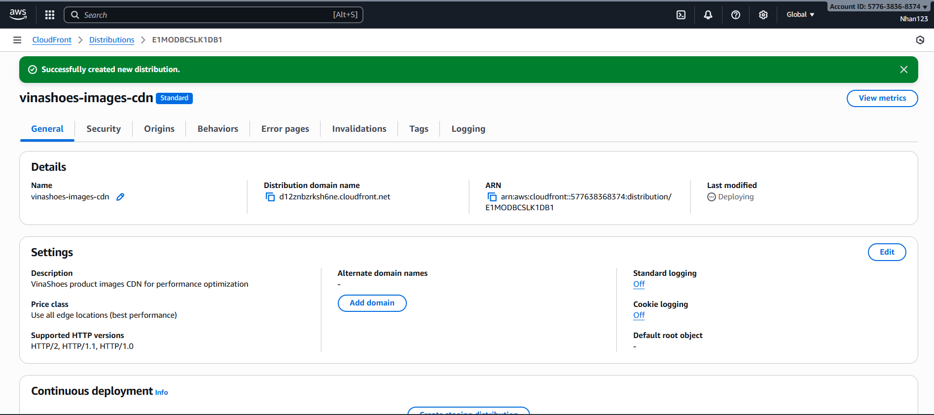The height and width of the screenshot is (415, 934).
Task: Copy the distribution ARN
Action: 492,197
